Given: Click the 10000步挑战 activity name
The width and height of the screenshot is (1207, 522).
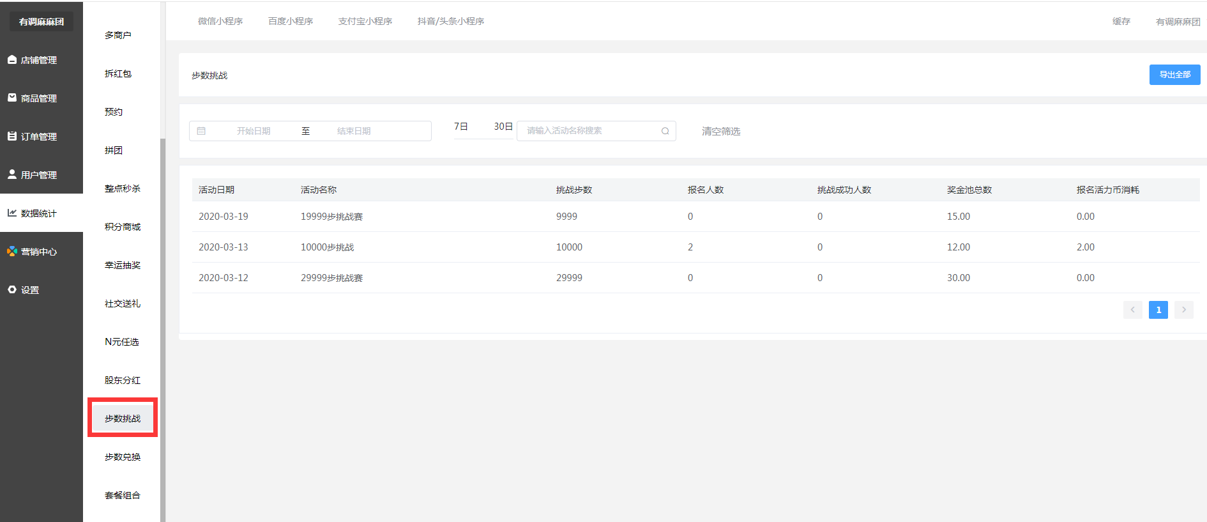Looking at the screenshot, I should (x=327, y=247).
